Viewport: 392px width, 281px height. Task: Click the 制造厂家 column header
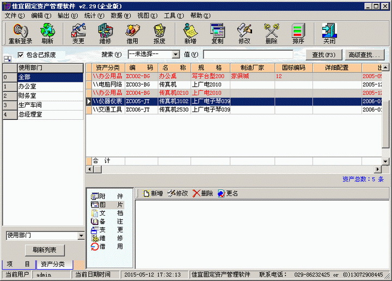pos(252,68)
